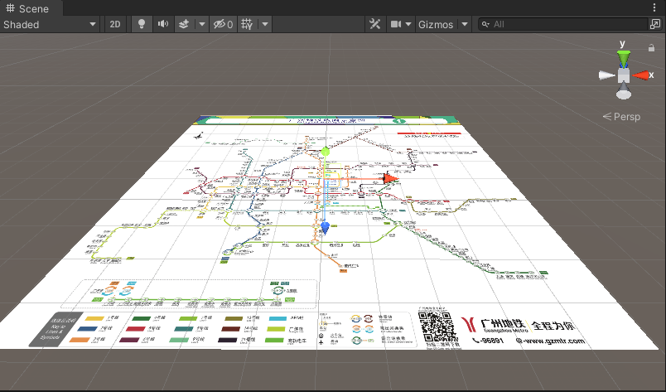Open the grid settings dropdown arrow

pos(265,24)
